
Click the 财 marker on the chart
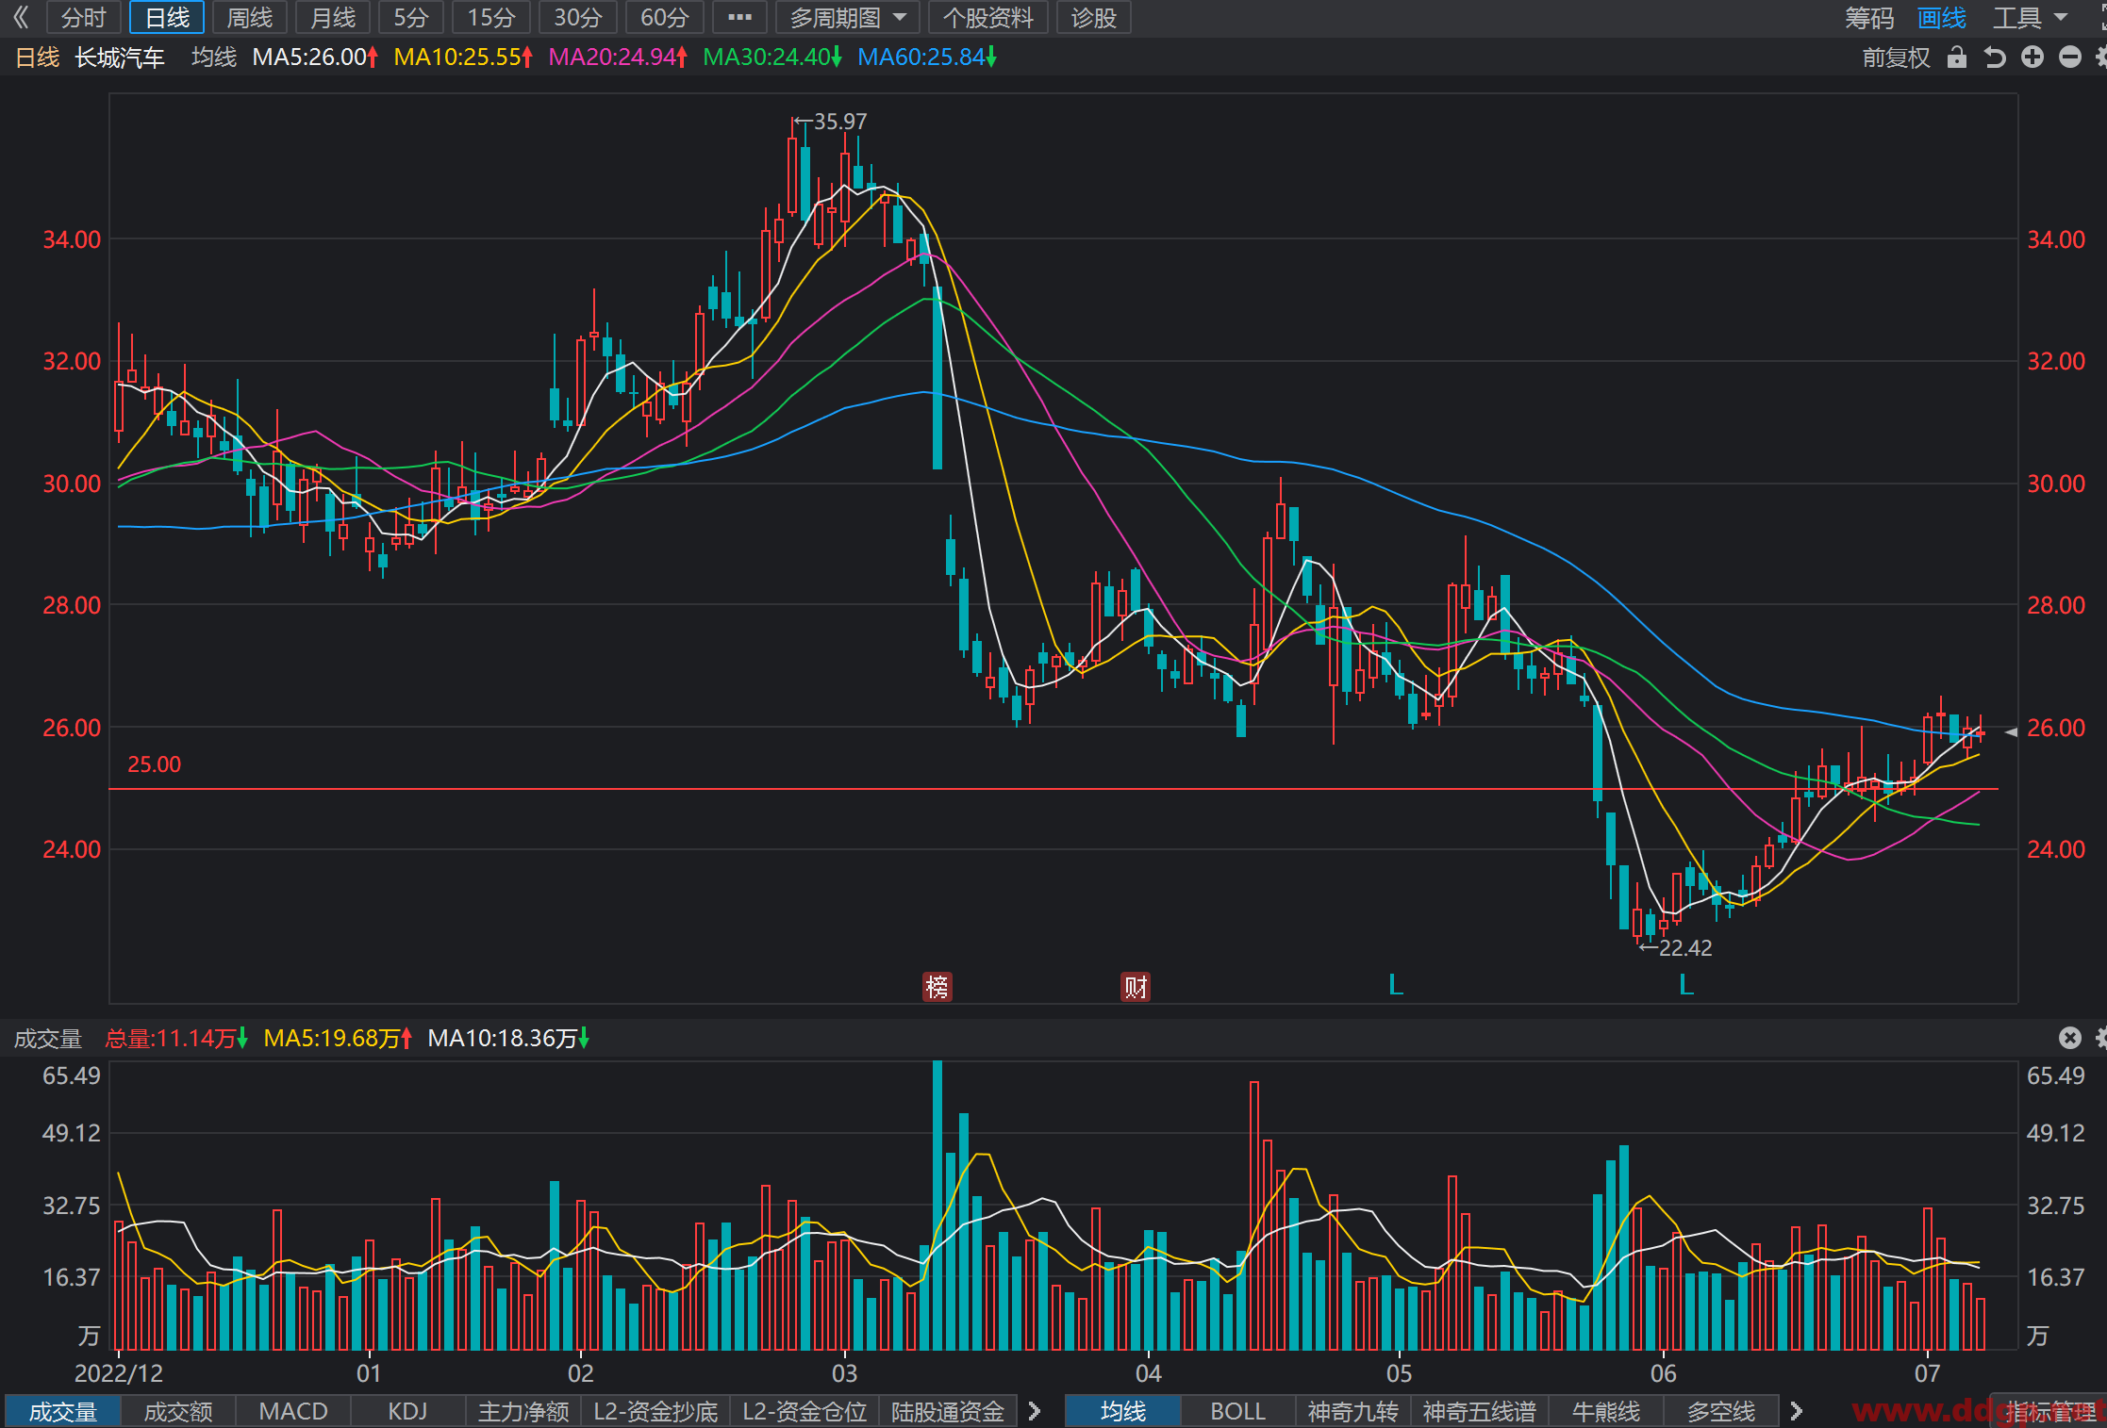pos(1136,987)
